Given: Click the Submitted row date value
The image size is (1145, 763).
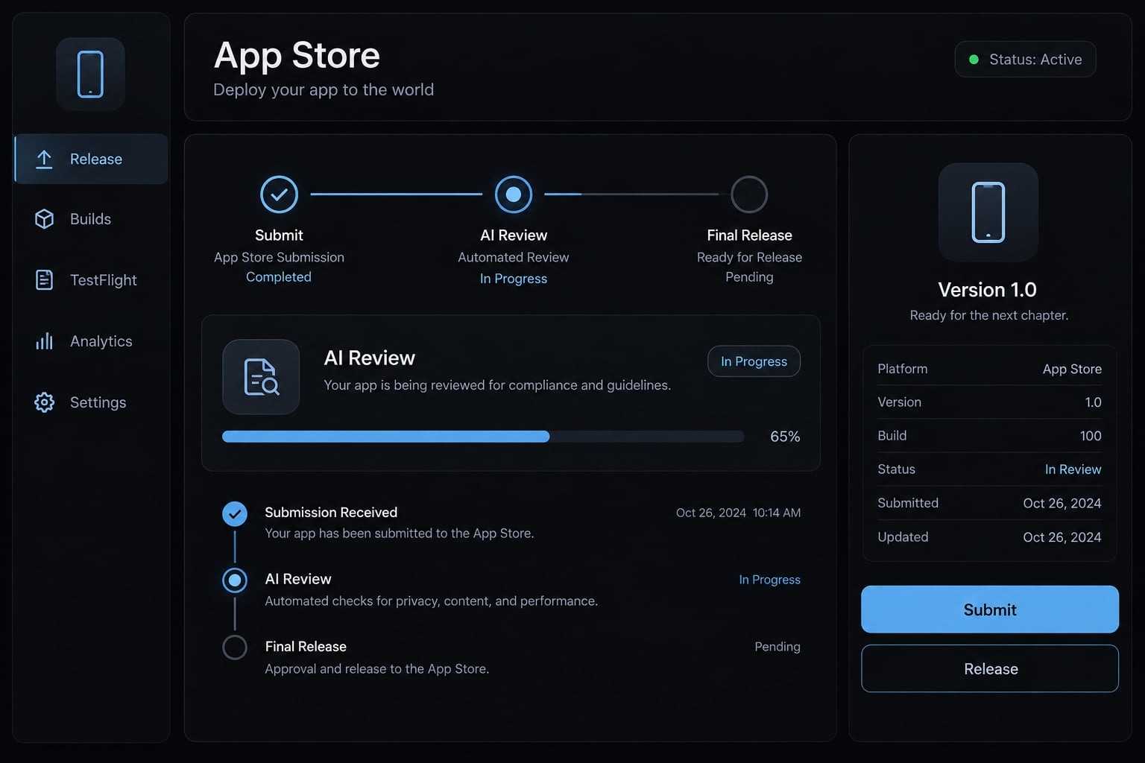Looking at the screenshot, I should [1062, 503].
